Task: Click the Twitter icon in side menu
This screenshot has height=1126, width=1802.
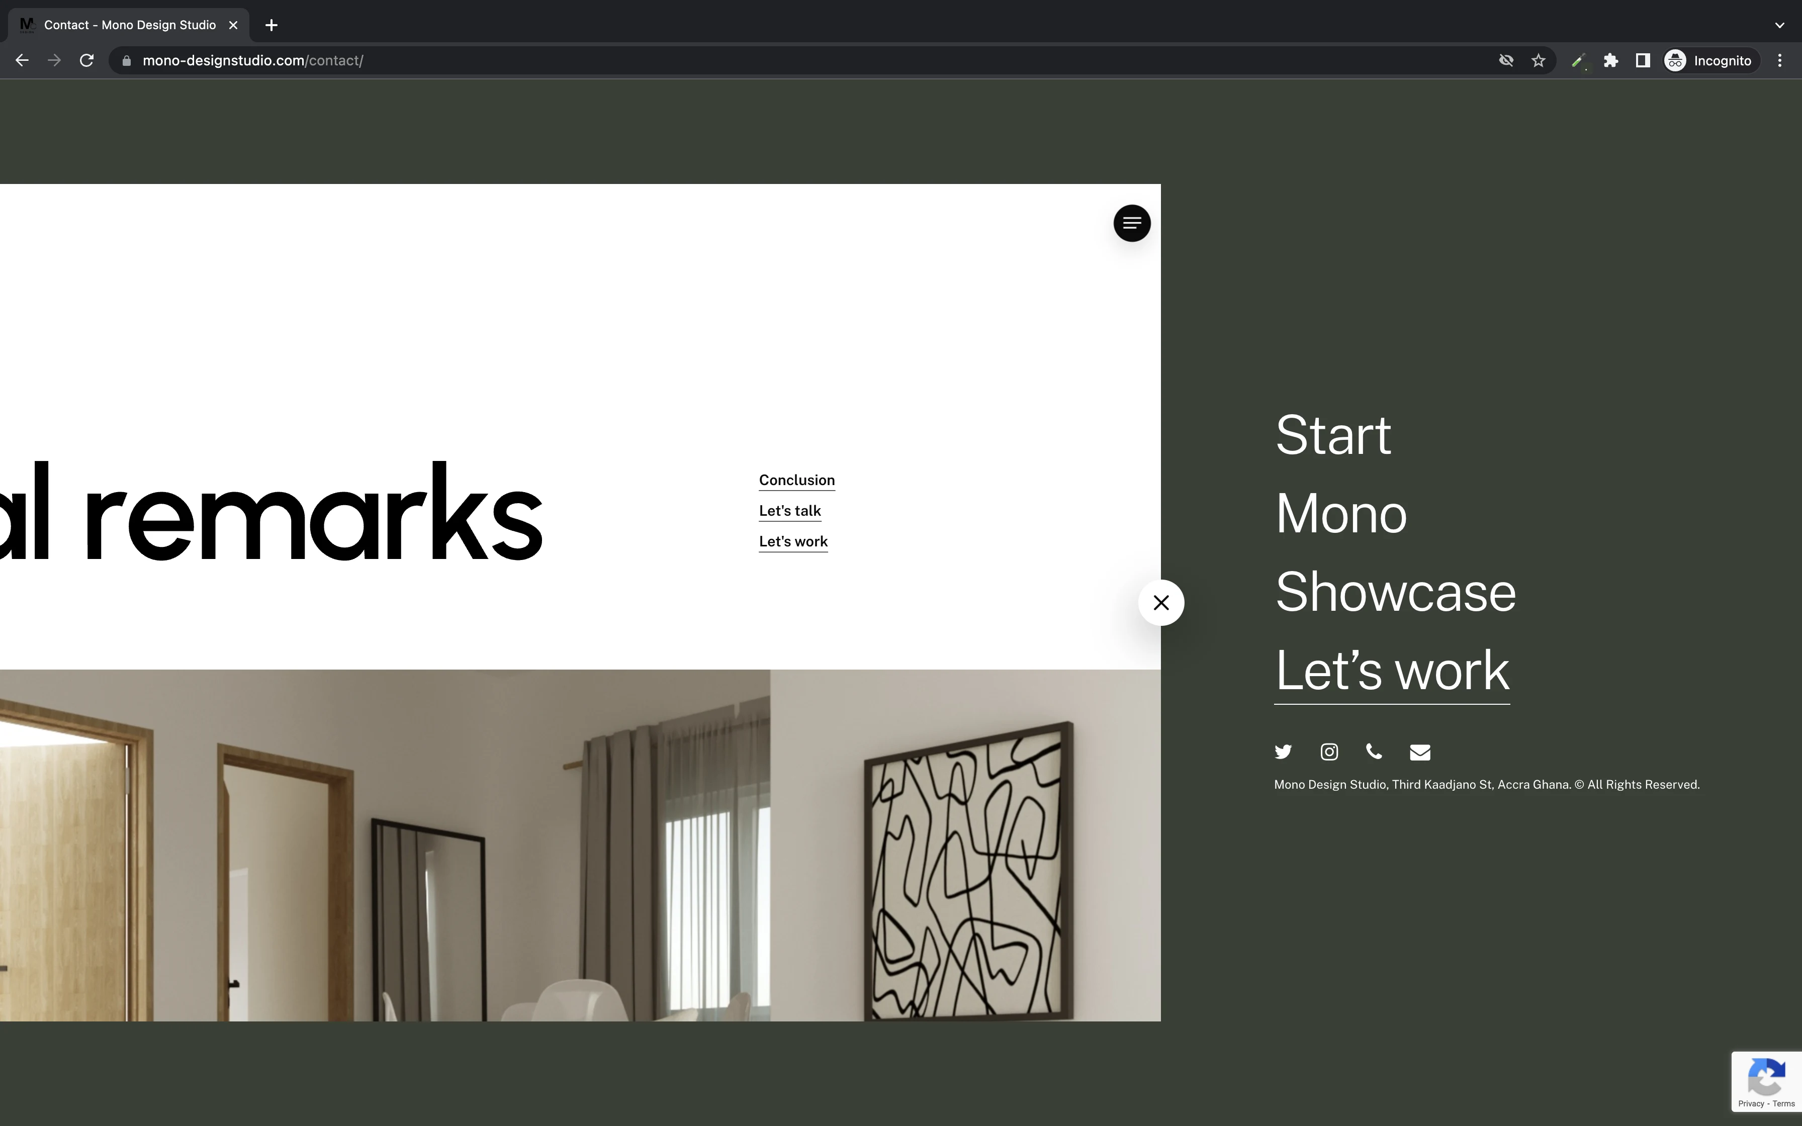Action: point(1282,752)
